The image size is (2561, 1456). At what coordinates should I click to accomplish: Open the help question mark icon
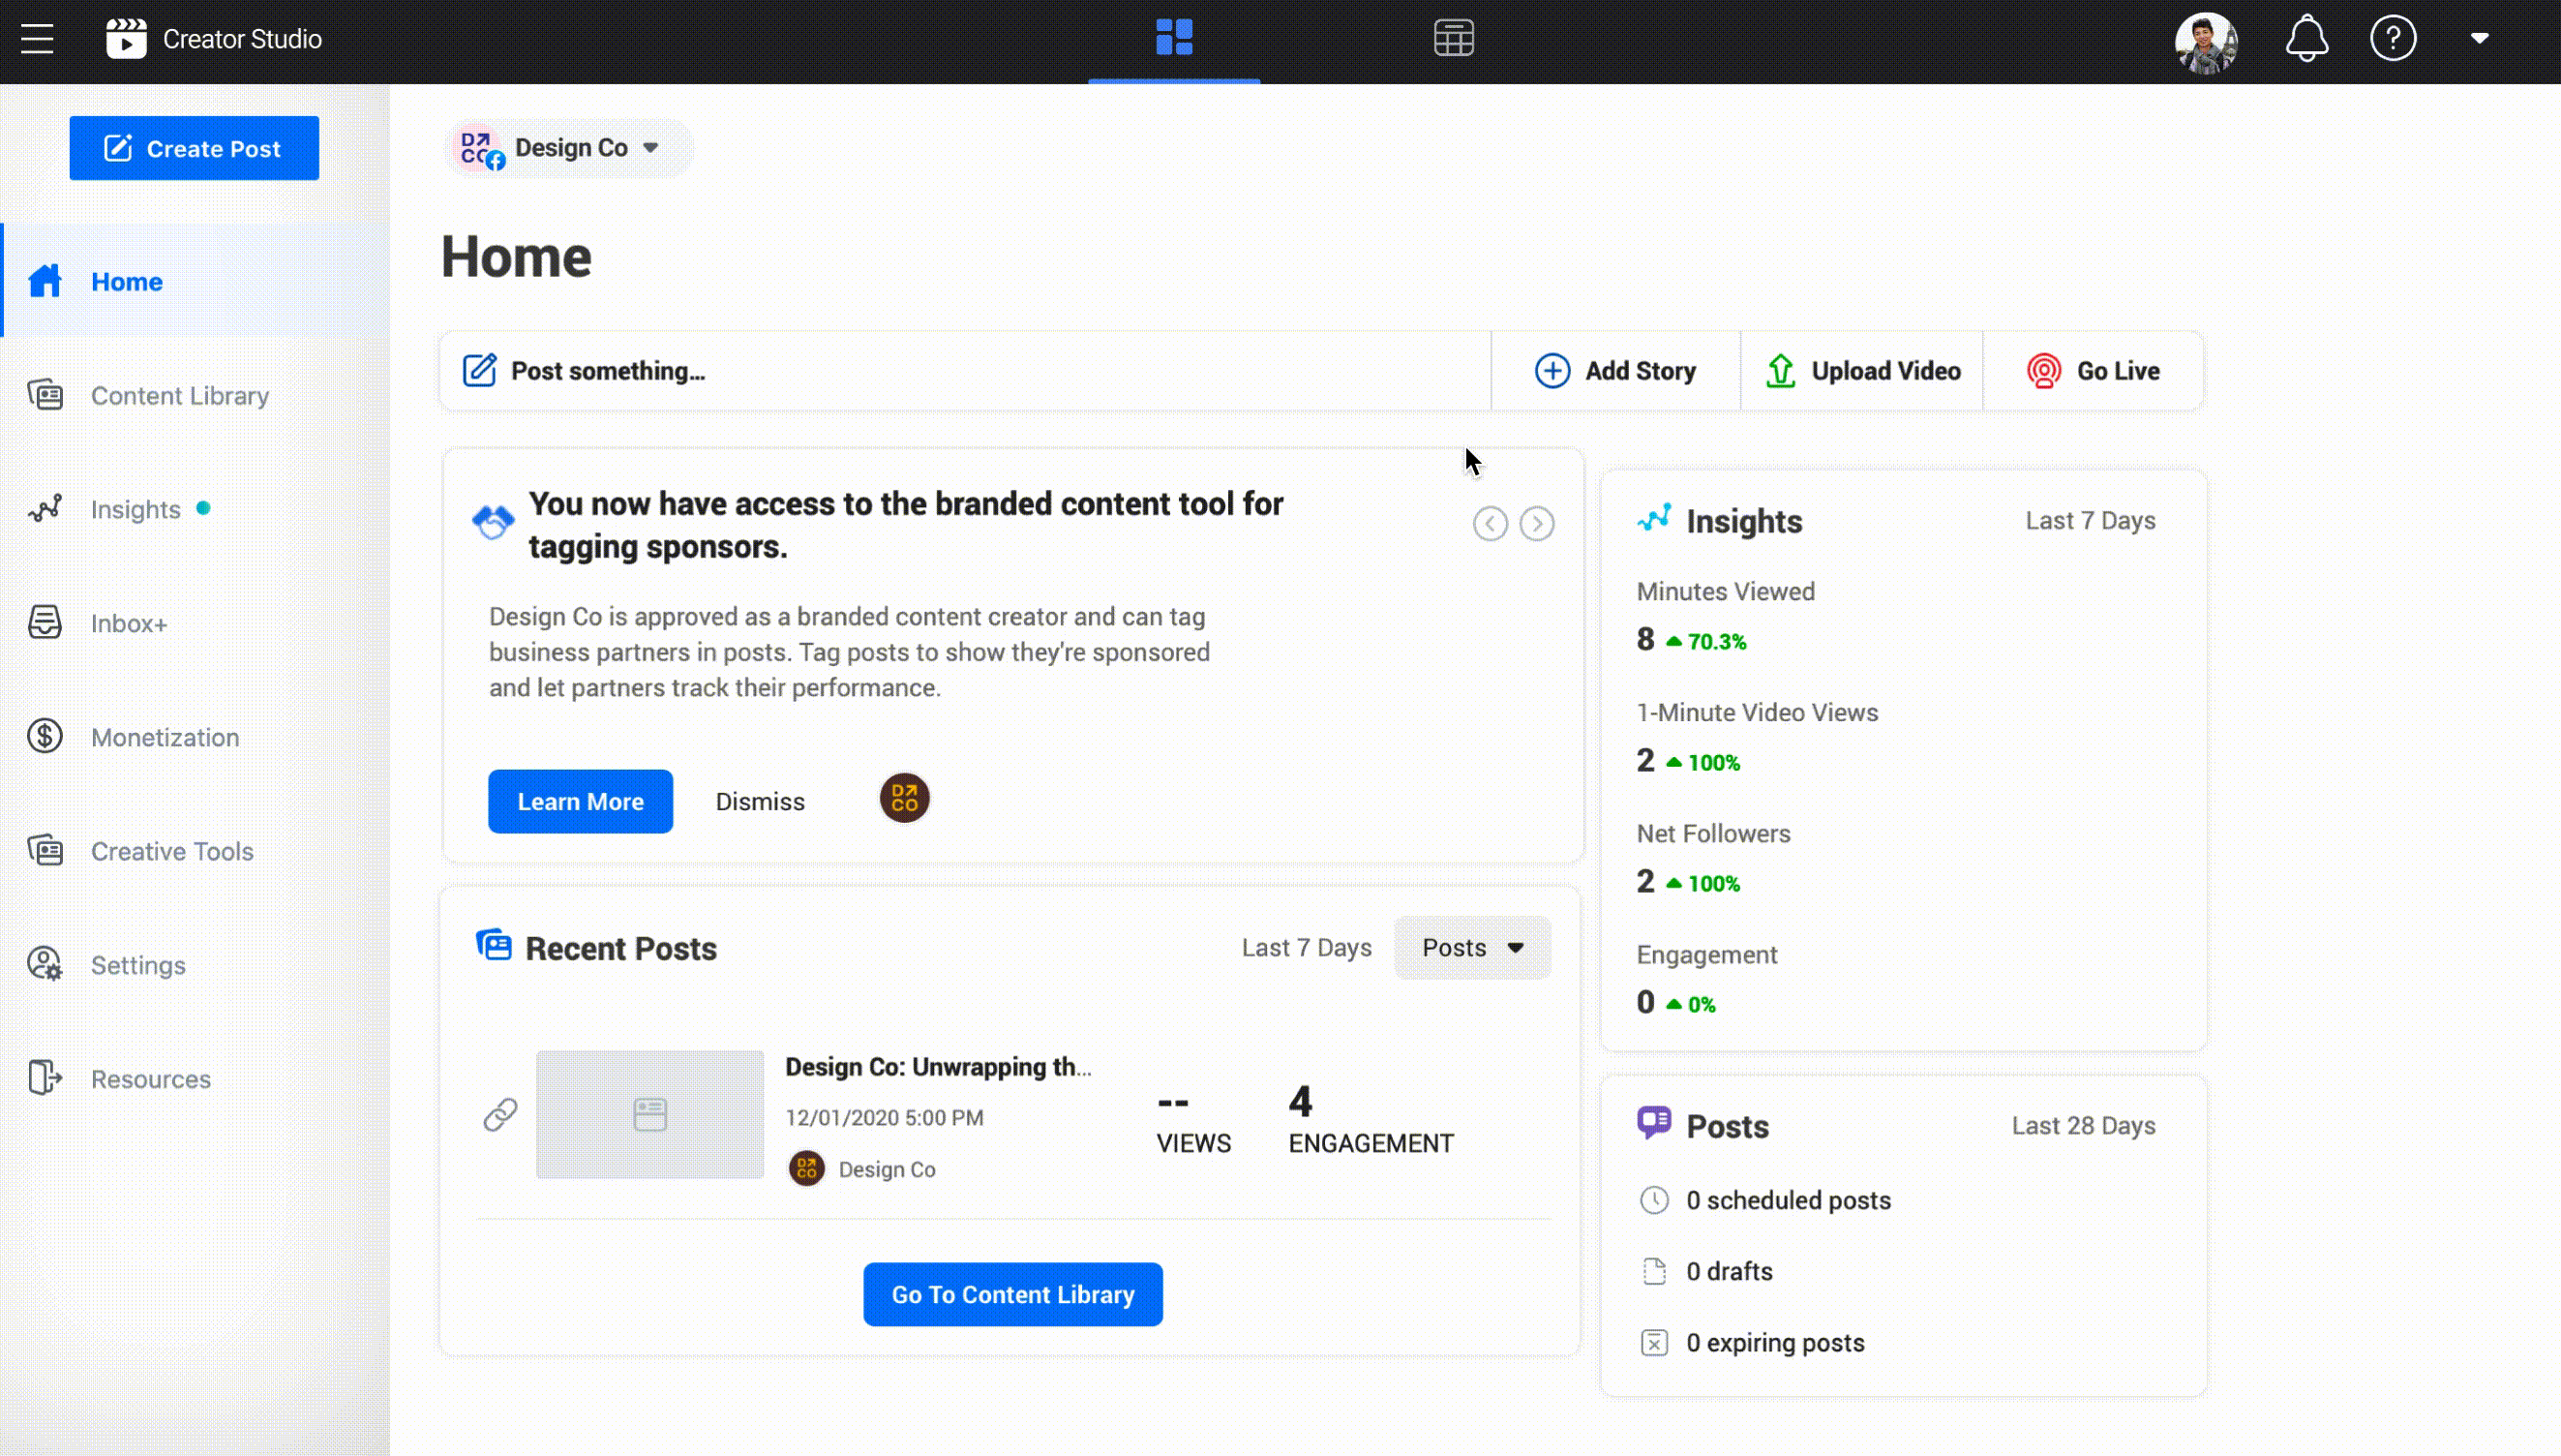[x=2393, y=39]
